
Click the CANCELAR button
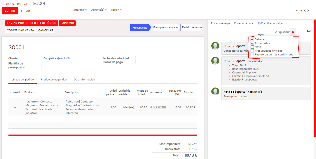click(46, 30)
